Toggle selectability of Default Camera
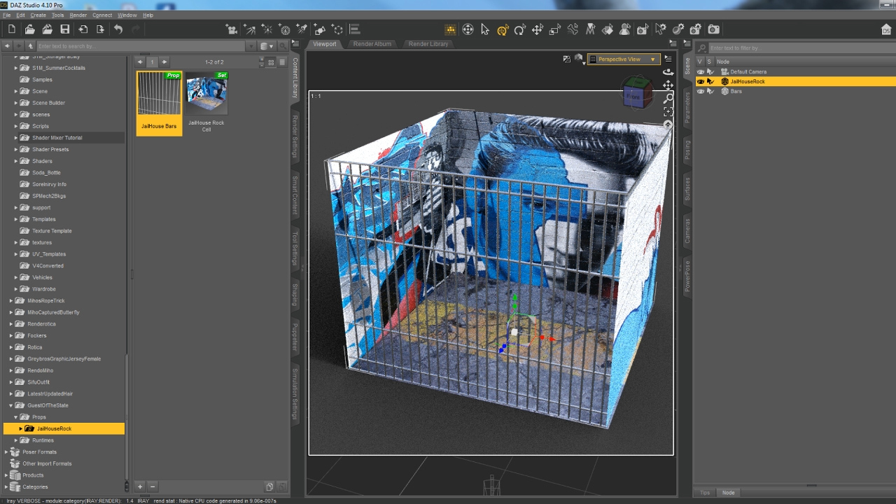The image size is (896, 504). coord(710,71)
